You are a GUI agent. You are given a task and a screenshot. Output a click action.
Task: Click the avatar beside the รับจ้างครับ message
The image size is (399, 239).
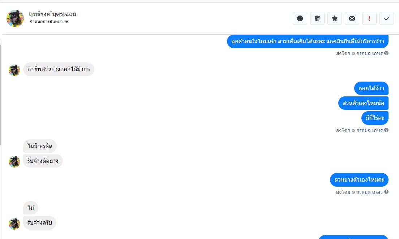[x=14, y=223]
